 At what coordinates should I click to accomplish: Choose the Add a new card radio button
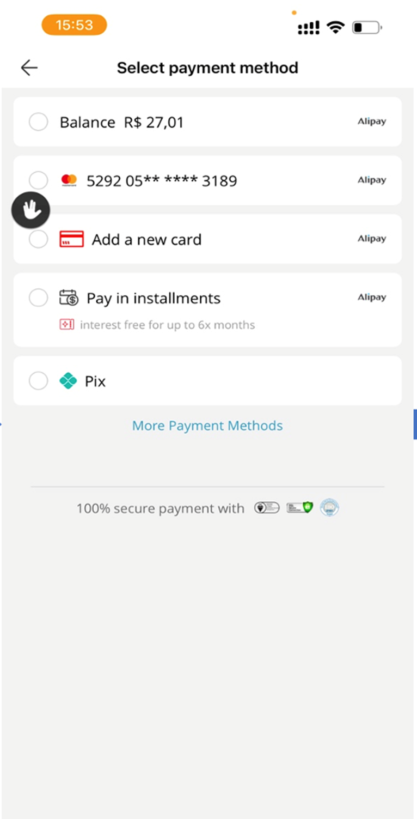[38, 240]
